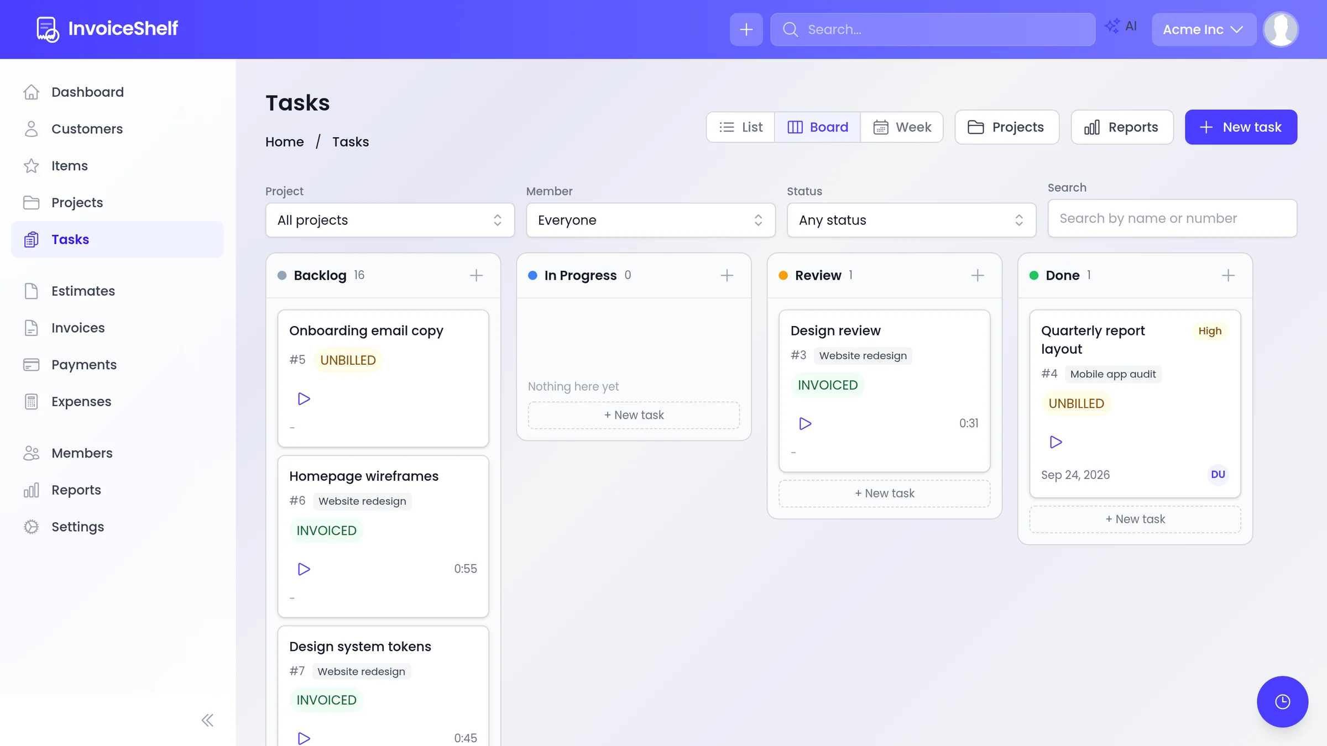Start timer on Design review card
1327x746 pixels.
(805, 423)
